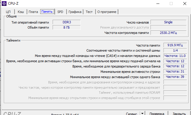Click the Число тактов контроллер памяти label
Viewport: 191px width, 115px height.
[89, 88]
